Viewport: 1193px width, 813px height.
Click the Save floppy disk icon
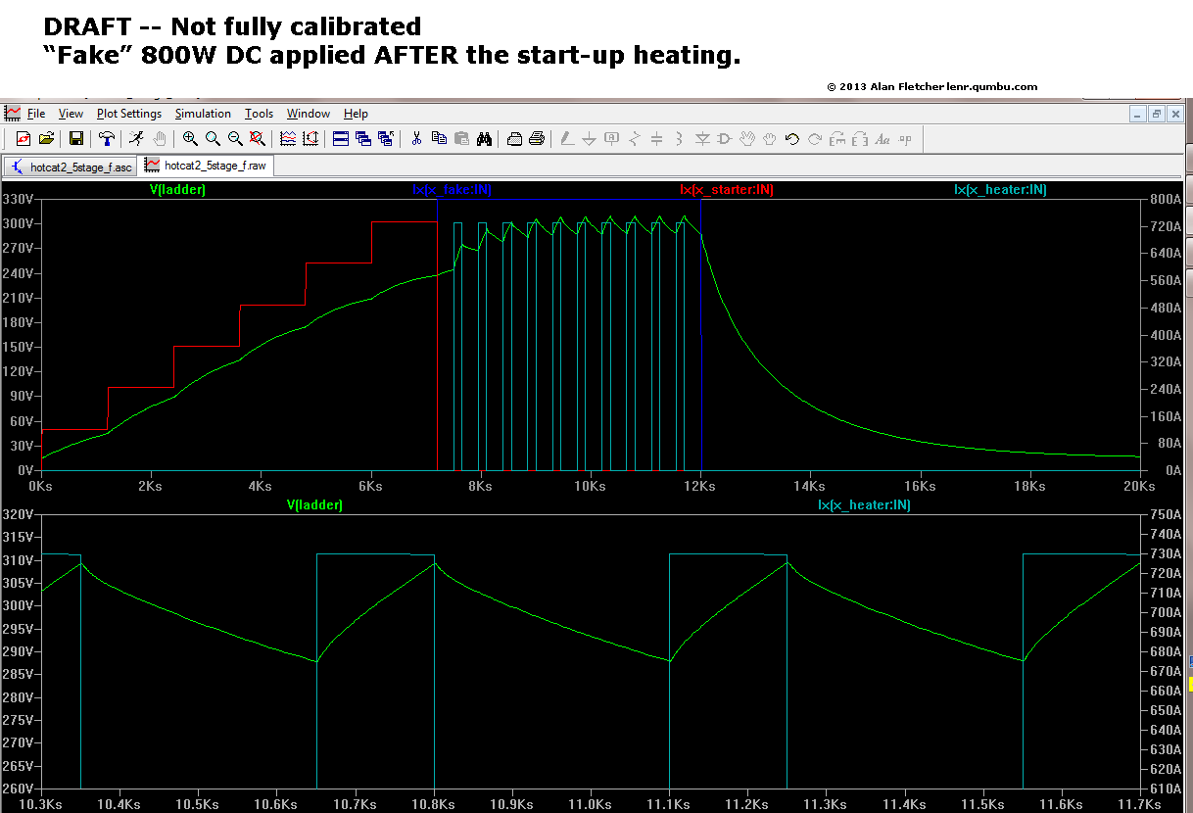coord(75,139)
